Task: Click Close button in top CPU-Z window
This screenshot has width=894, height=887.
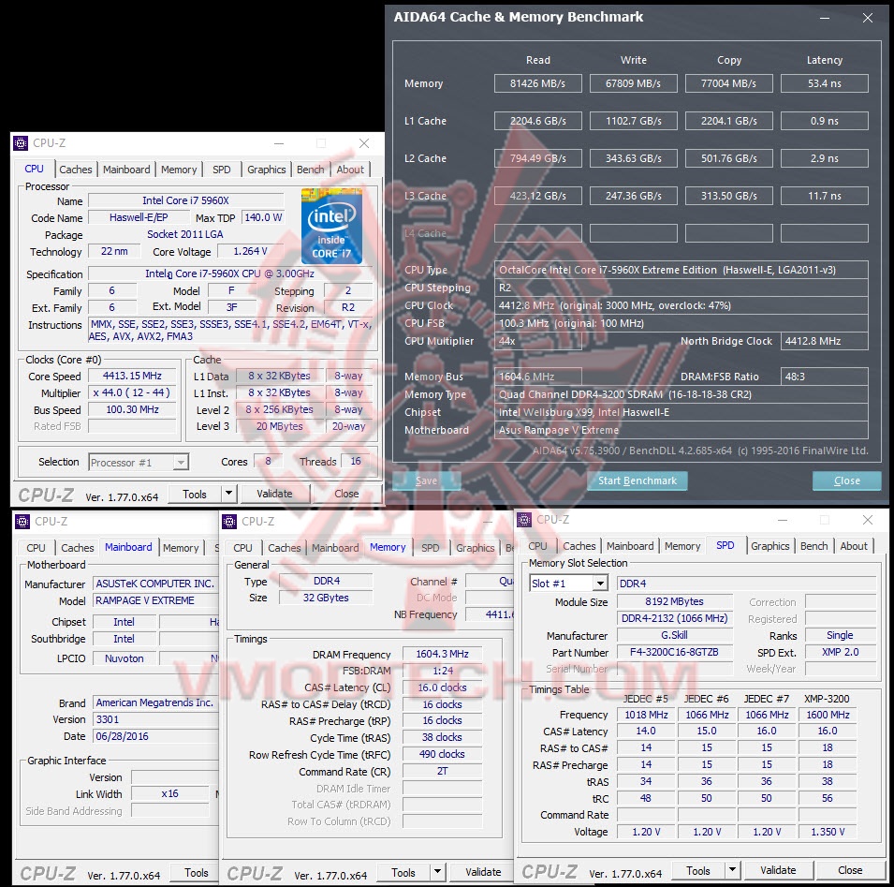Action: tap(346, 494)
